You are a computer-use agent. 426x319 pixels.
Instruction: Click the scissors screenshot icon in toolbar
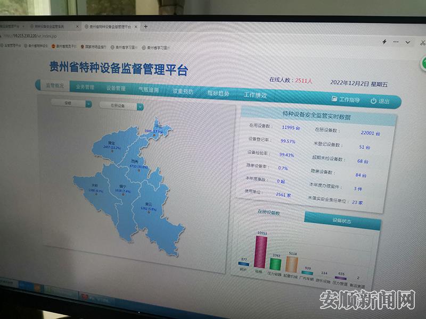(422, 43)
